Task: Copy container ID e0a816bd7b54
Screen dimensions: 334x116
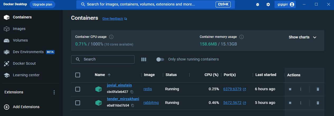Action: pos(133,105)
